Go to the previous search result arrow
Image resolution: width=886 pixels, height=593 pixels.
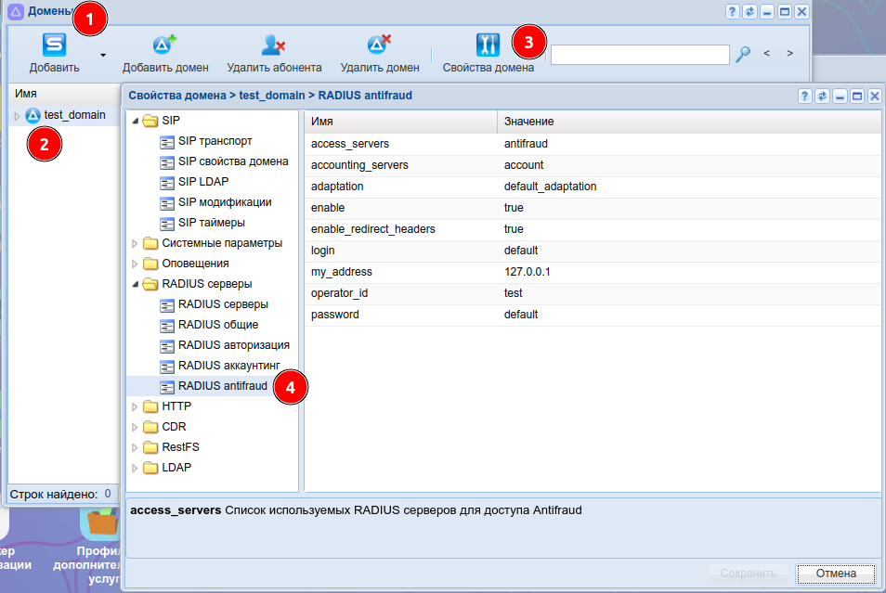pos(767,54)
